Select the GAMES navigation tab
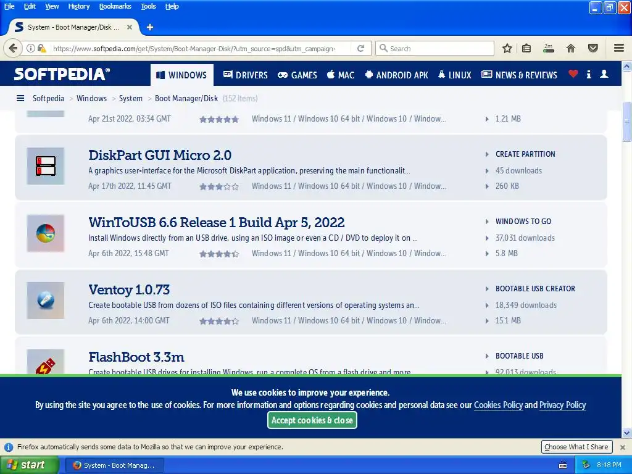Viewport: 632px width, 474px height. (299, 75)
